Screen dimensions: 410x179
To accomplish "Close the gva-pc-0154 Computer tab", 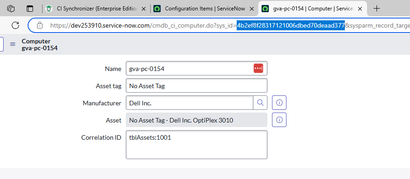I will (360, 9).
